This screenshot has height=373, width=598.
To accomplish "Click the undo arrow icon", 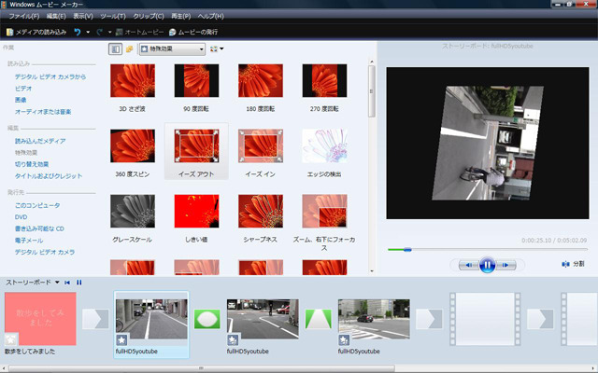I will click(78, 32).
